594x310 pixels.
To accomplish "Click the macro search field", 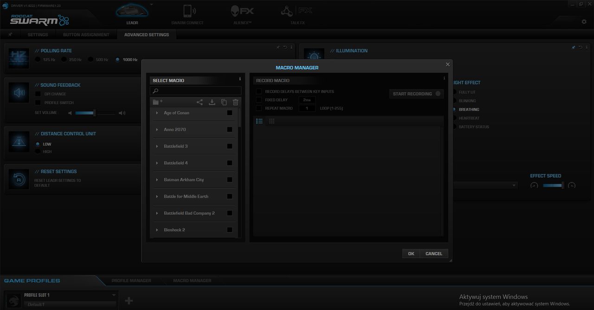I will (195, 91).
